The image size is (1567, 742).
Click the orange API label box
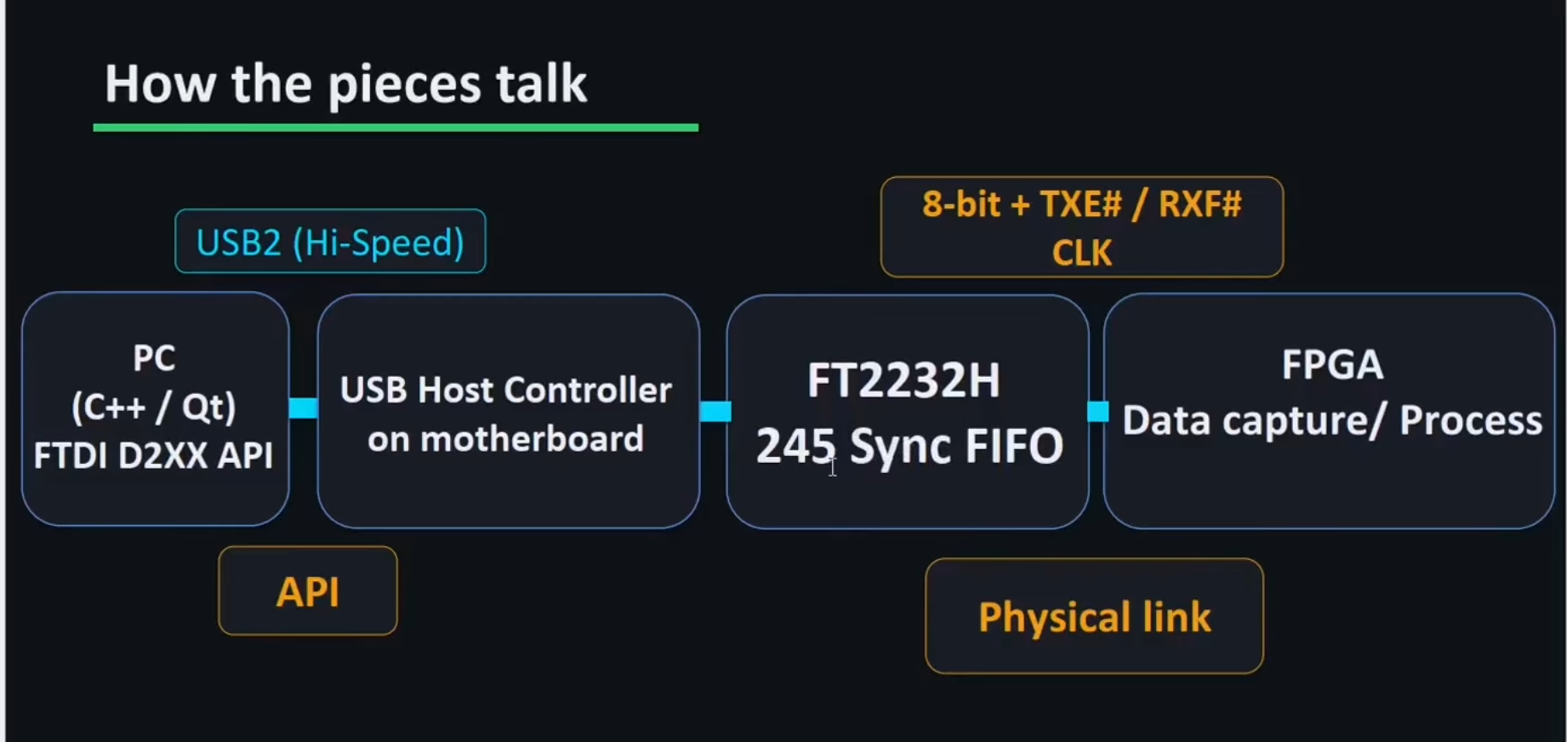coord(308,591)
